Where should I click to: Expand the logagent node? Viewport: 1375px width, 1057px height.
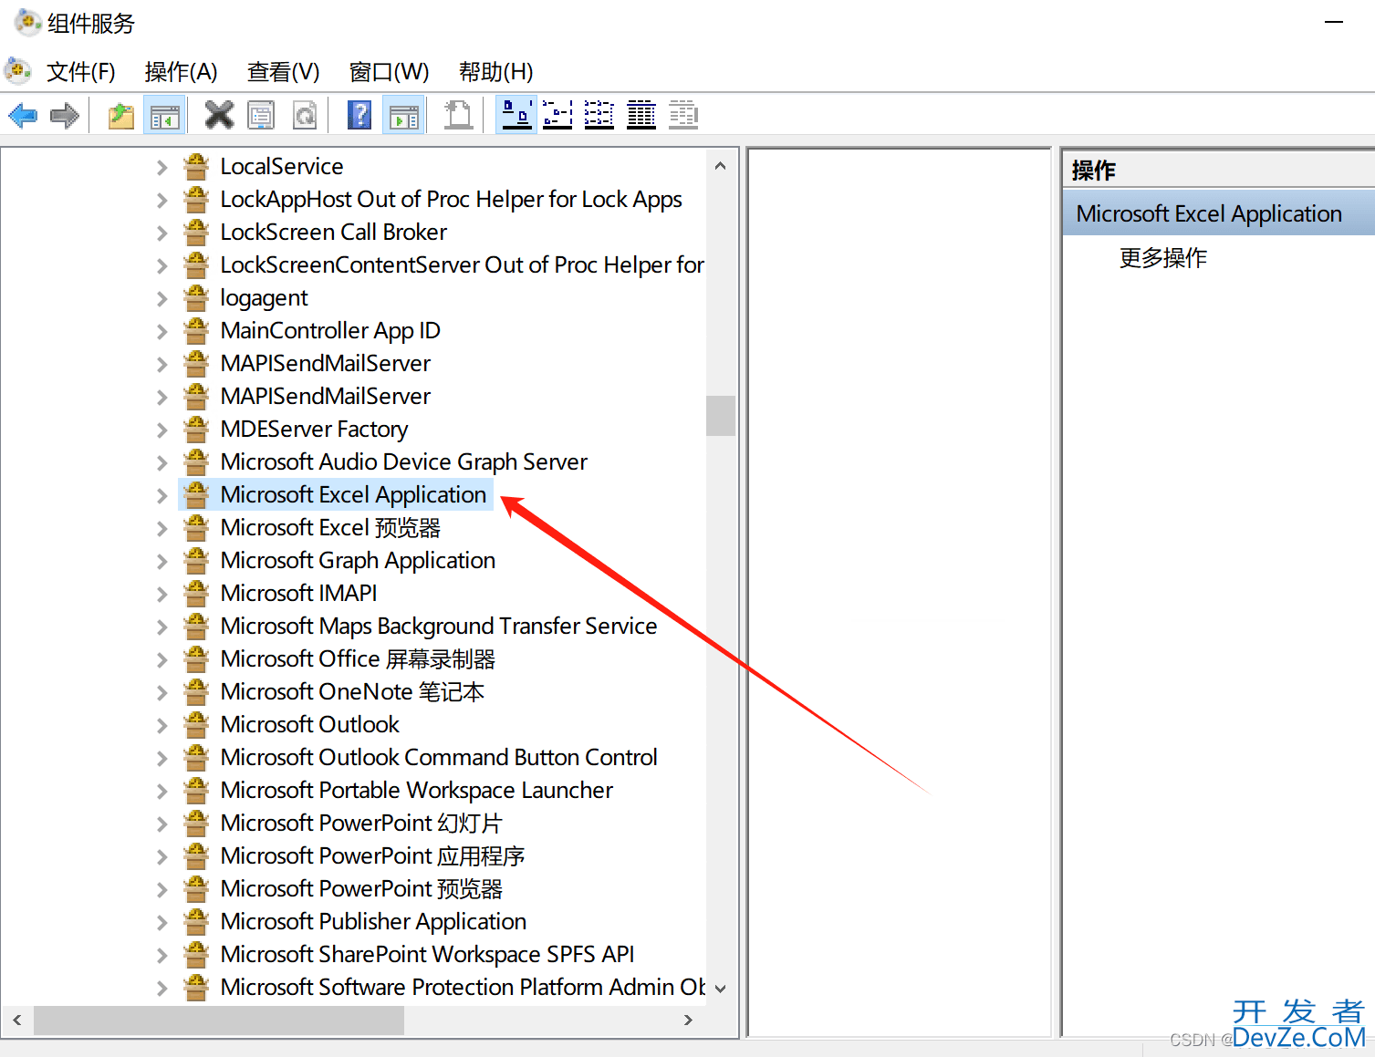click(161, 298)
